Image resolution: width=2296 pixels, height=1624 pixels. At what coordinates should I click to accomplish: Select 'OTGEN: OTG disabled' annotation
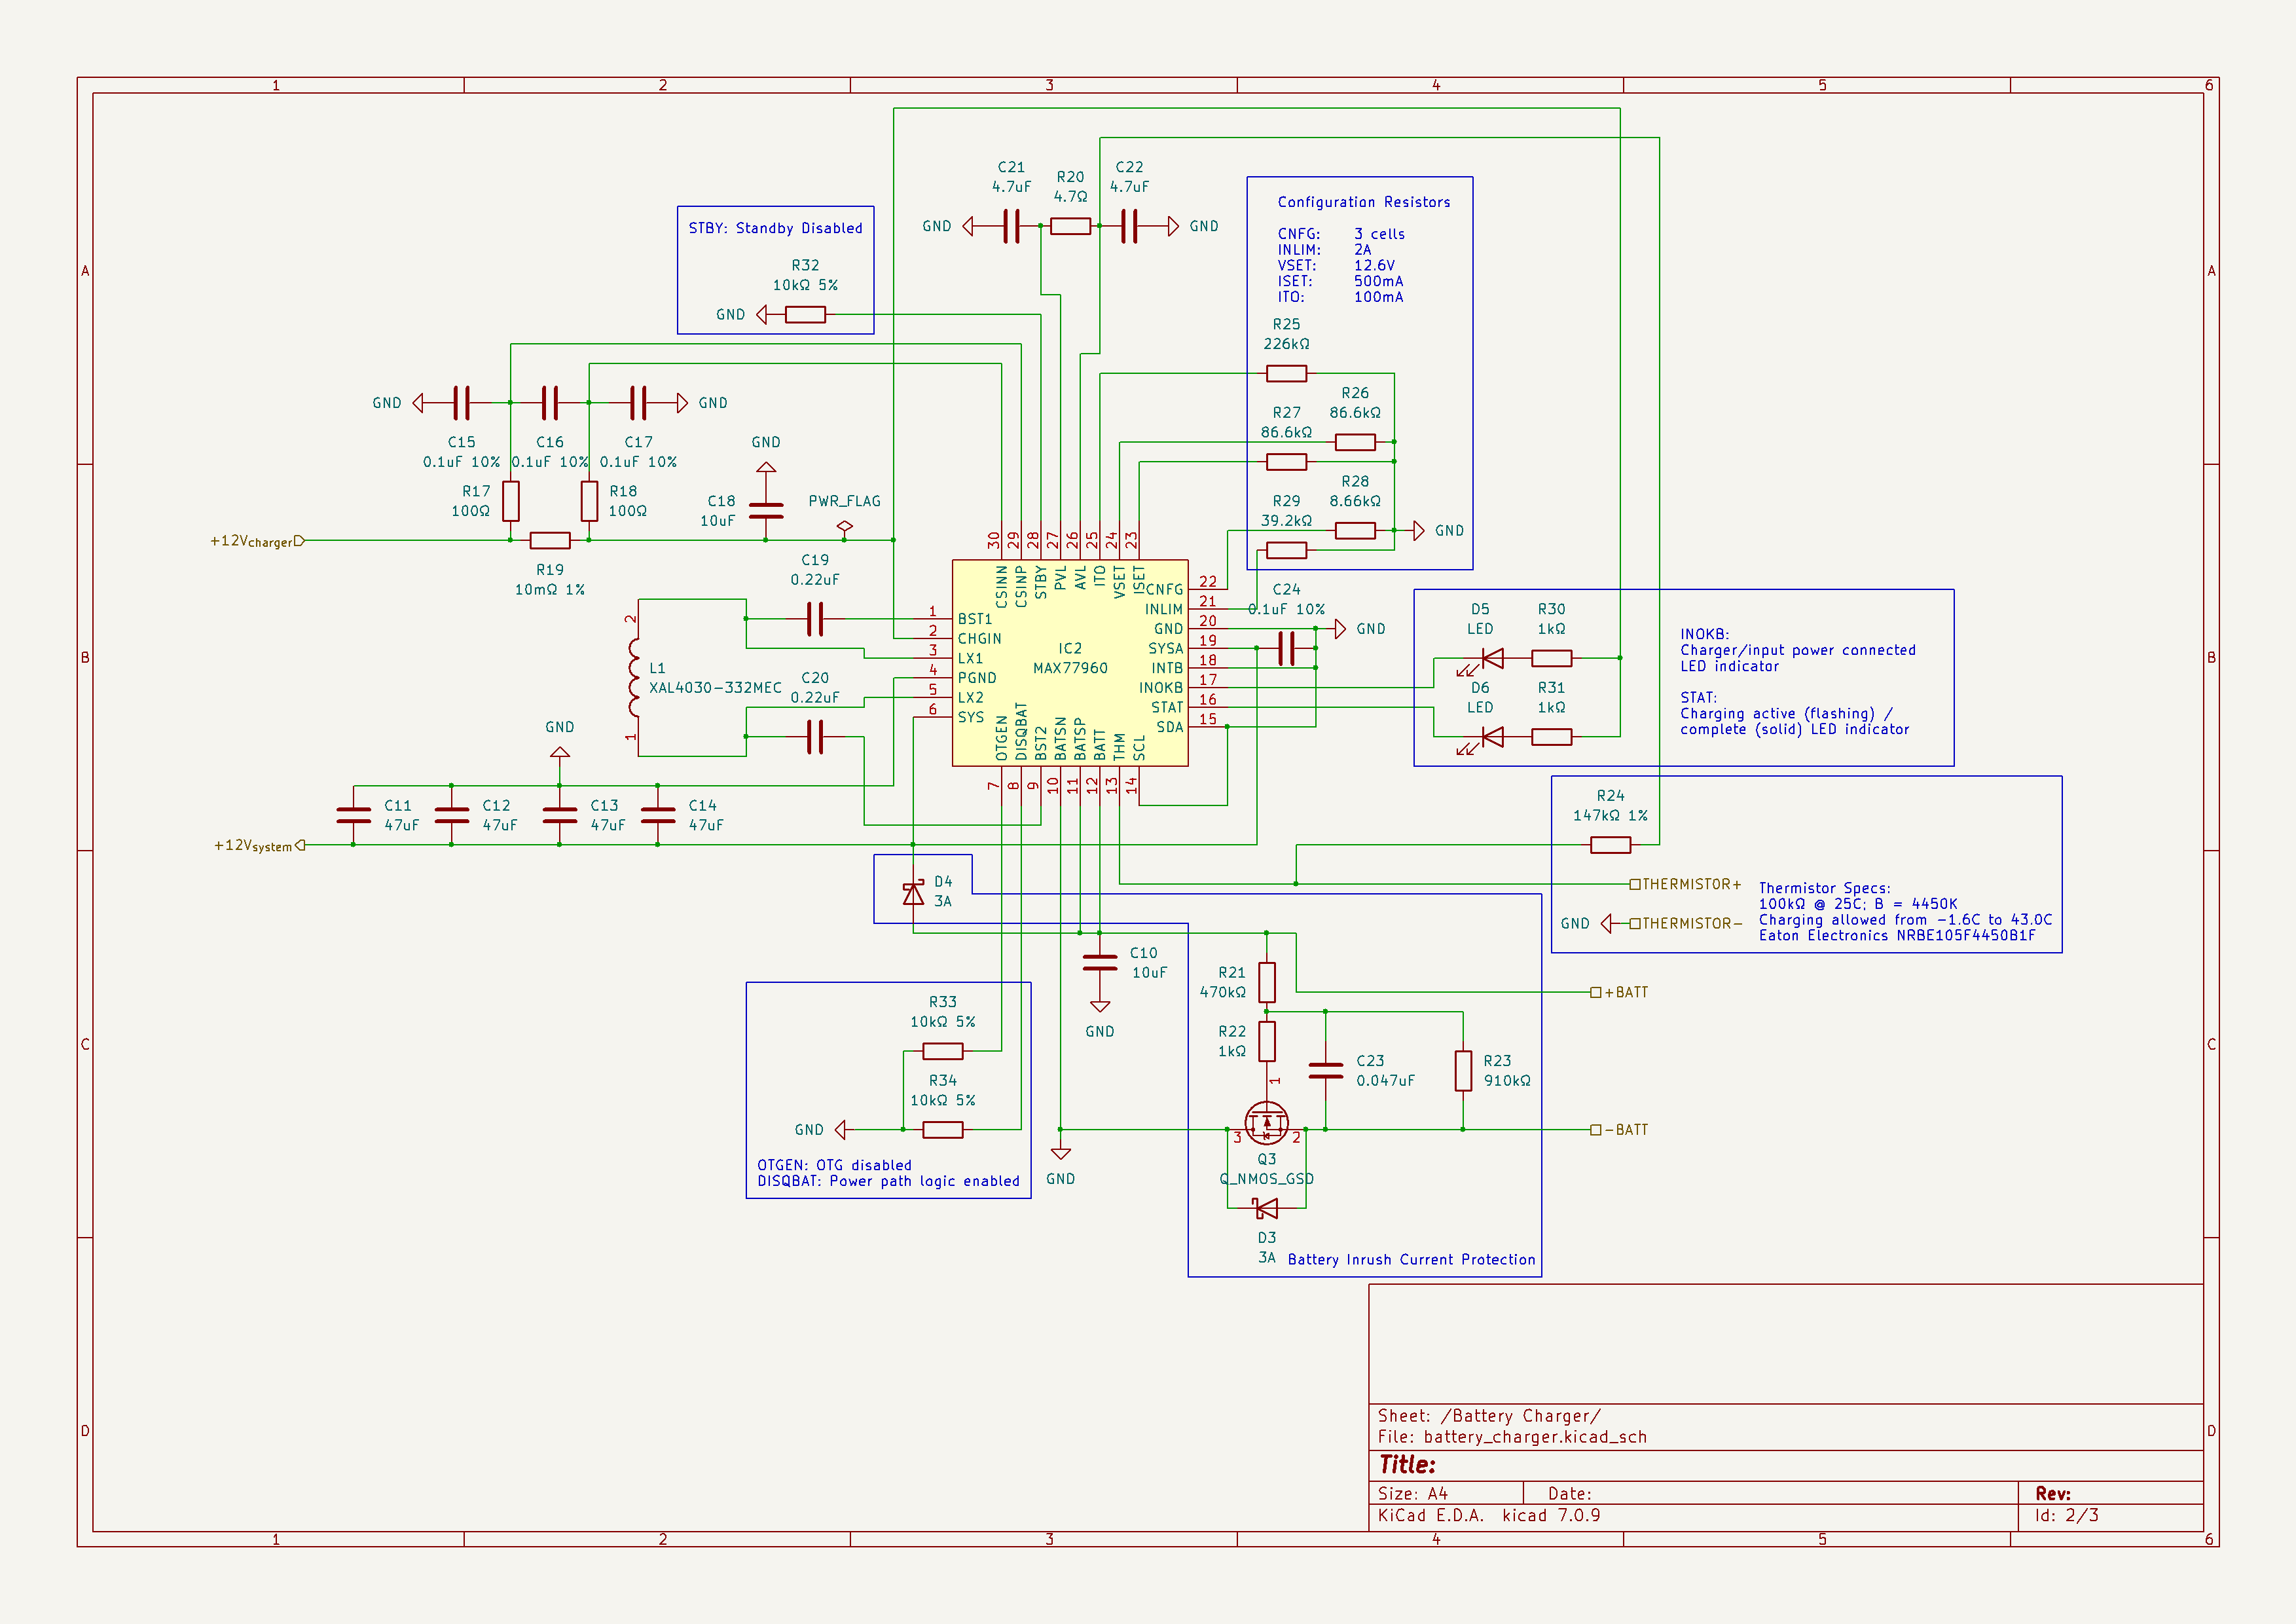(834, 1165)
